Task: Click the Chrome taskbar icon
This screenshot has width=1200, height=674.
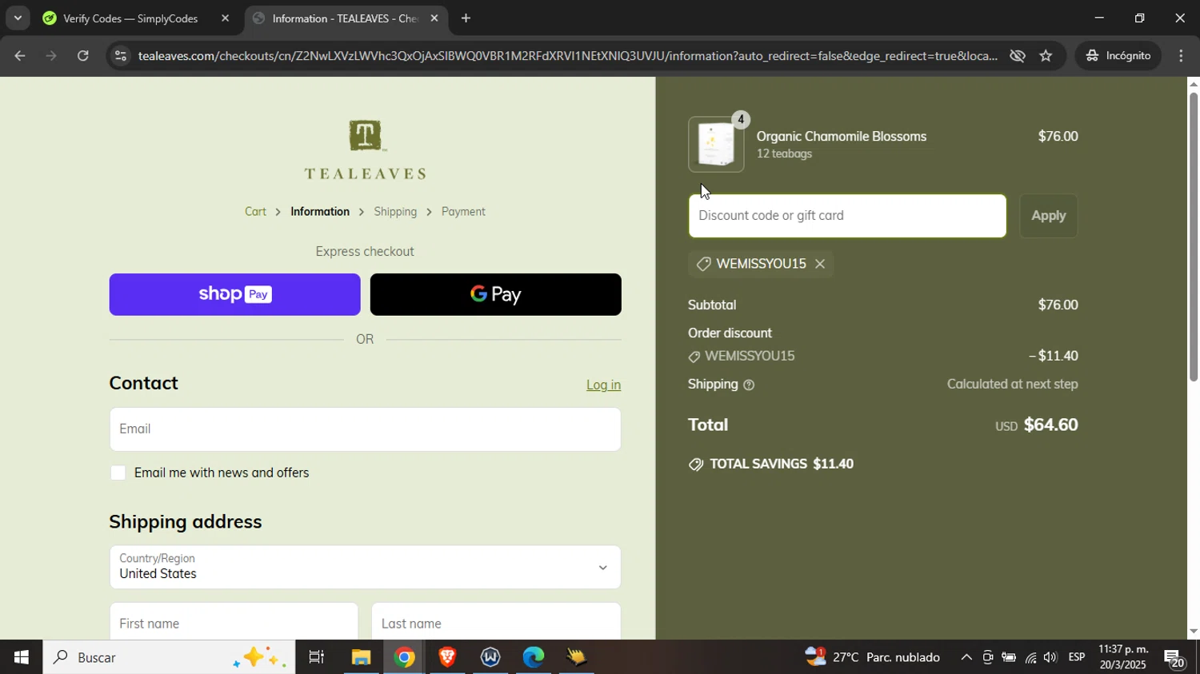Action: pyautogui.click(x=404, y=657)
